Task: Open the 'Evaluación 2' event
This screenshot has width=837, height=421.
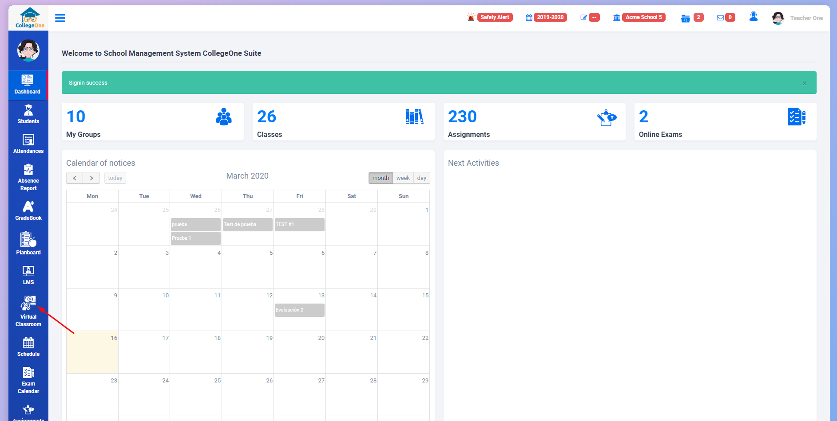Action: pyautogui.click(x=300, y=310)
